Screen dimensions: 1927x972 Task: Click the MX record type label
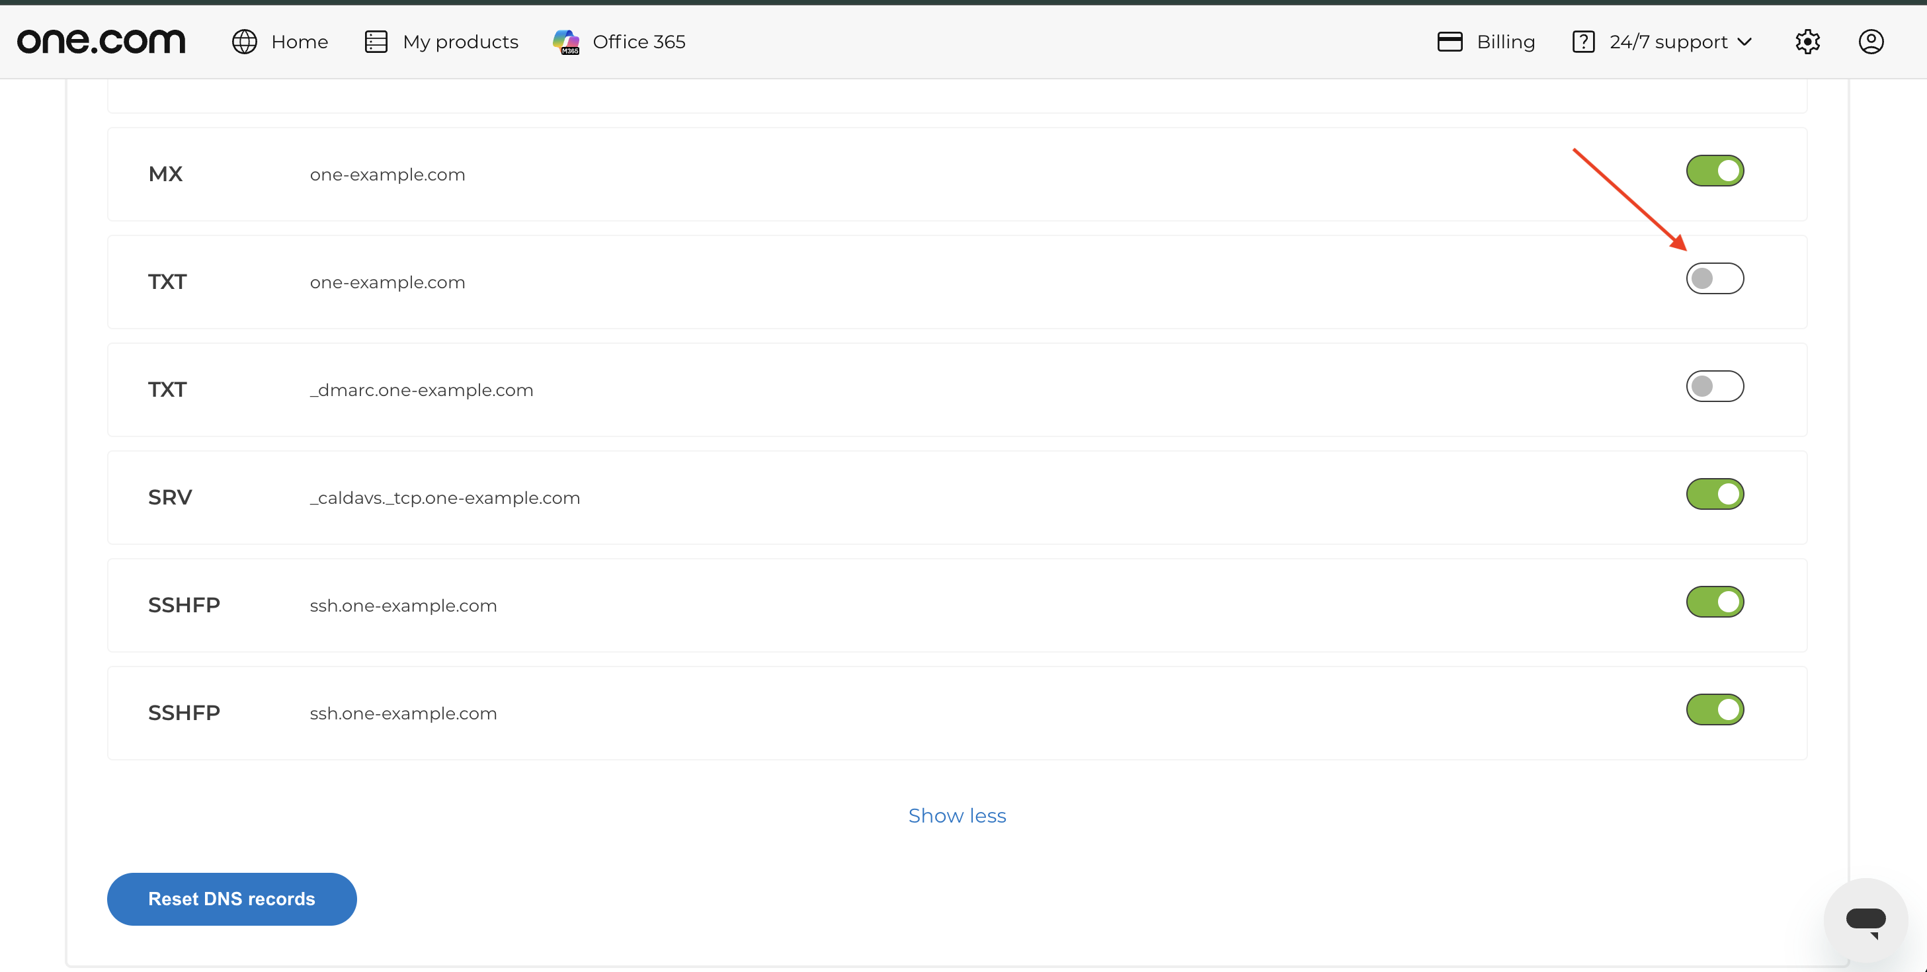(165, 175)
